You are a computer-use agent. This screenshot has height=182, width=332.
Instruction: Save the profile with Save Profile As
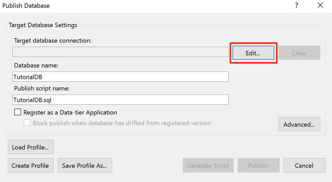point(85,165)
